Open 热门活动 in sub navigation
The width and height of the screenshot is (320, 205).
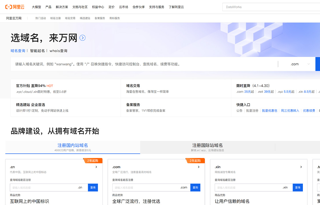click(41, 18)
